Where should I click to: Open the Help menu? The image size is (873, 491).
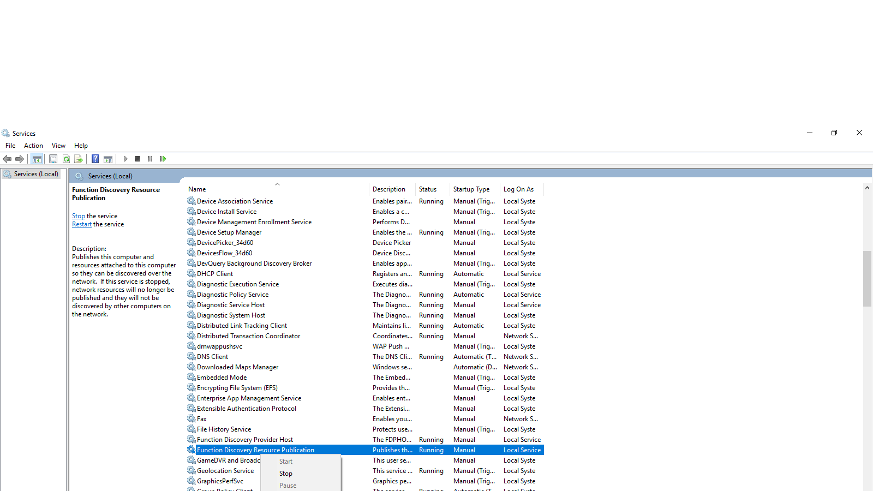[81, 146]
